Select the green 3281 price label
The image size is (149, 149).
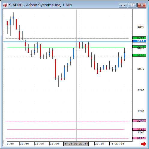click(139, 47)
